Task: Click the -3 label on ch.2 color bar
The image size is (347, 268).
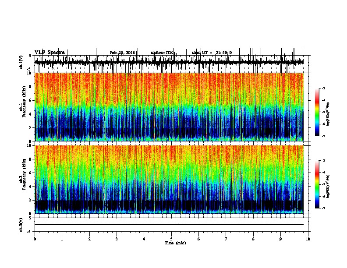Action: point(323,161)
